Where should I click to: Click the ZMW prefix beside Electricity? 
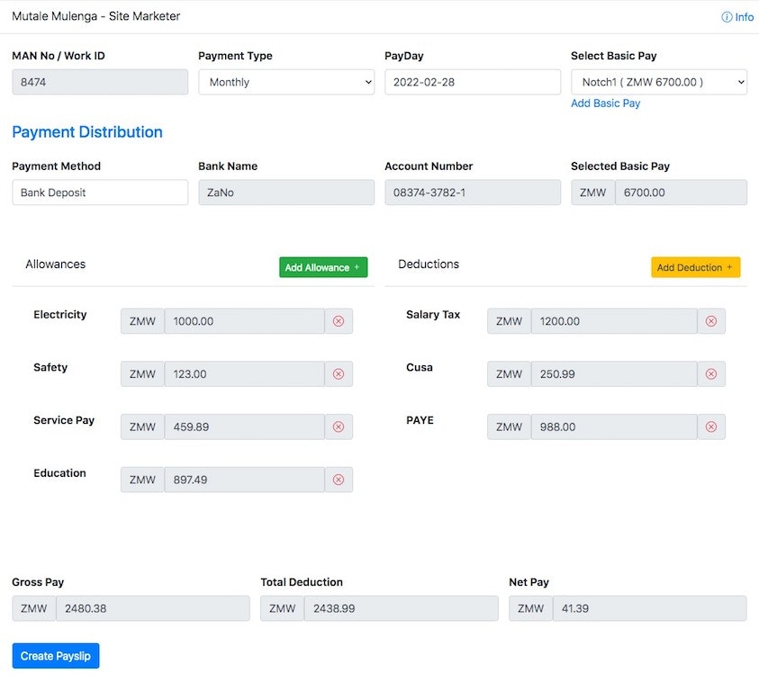142,321
